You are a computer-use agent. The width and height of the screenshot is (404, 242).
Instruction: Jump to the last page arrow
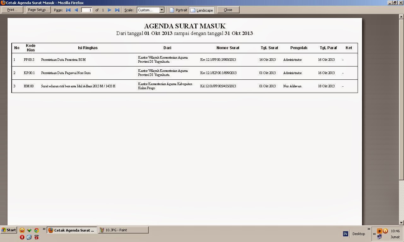117,10
